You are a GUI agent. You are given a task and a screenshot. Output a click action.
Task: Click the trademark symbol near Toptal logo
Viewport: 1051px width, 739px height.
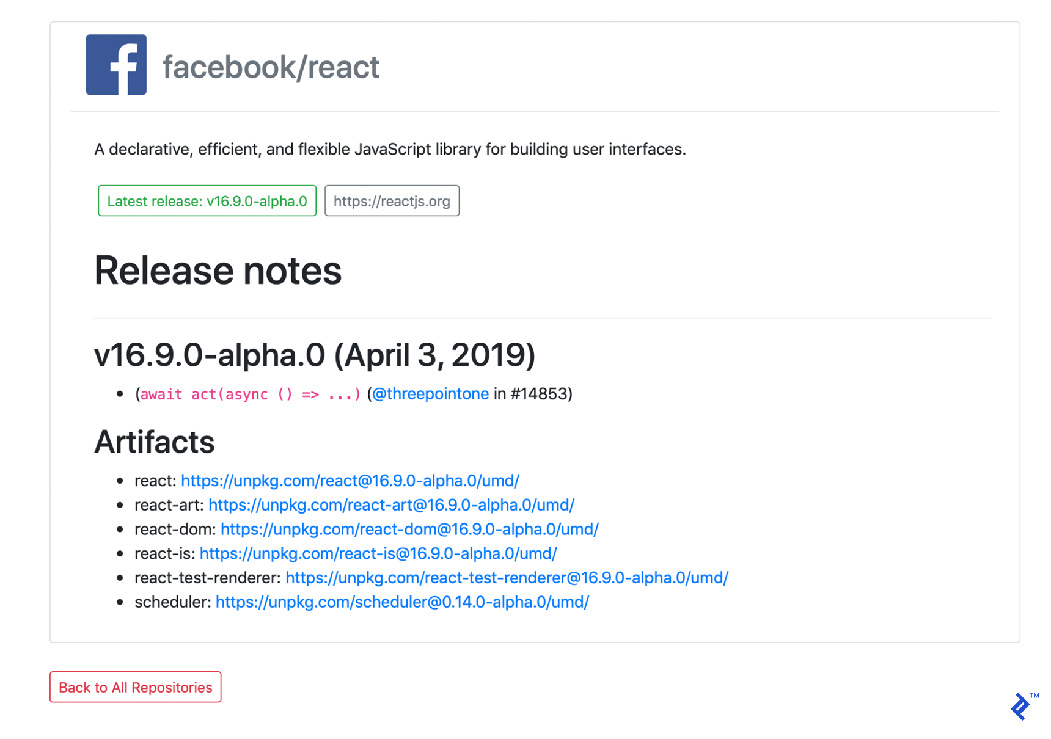pos(1035,696)
